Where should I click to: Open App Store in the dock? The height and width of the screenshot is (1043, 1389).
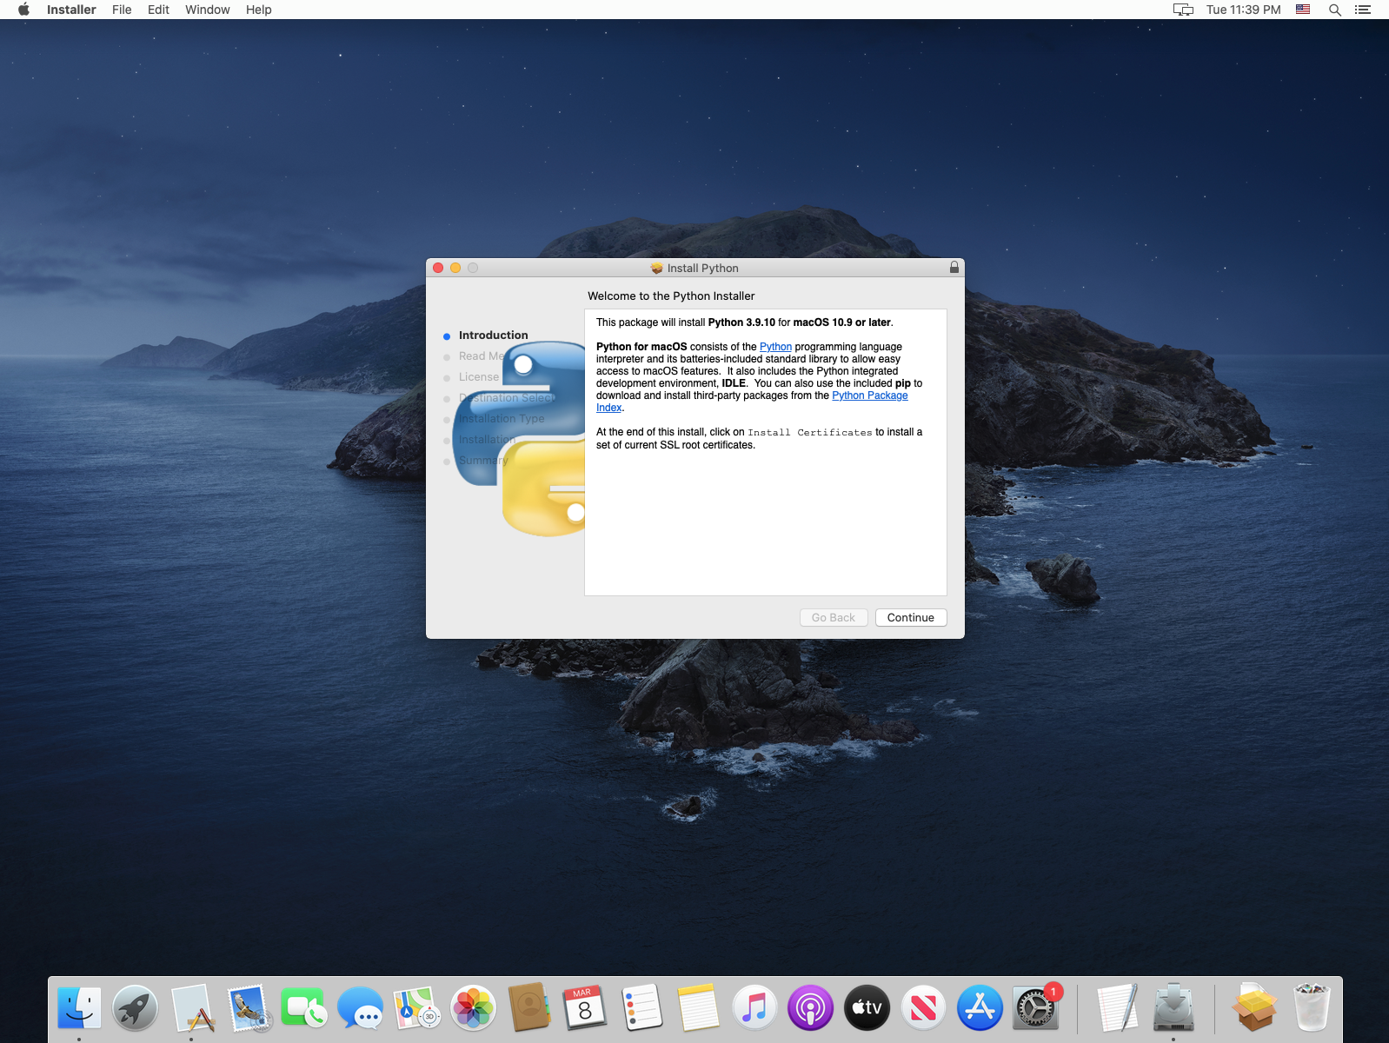coord(980,1008)
